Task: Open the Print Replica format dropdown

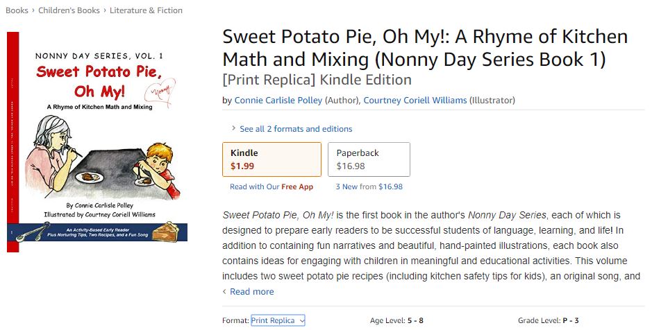Action: [x=278, y=320]
